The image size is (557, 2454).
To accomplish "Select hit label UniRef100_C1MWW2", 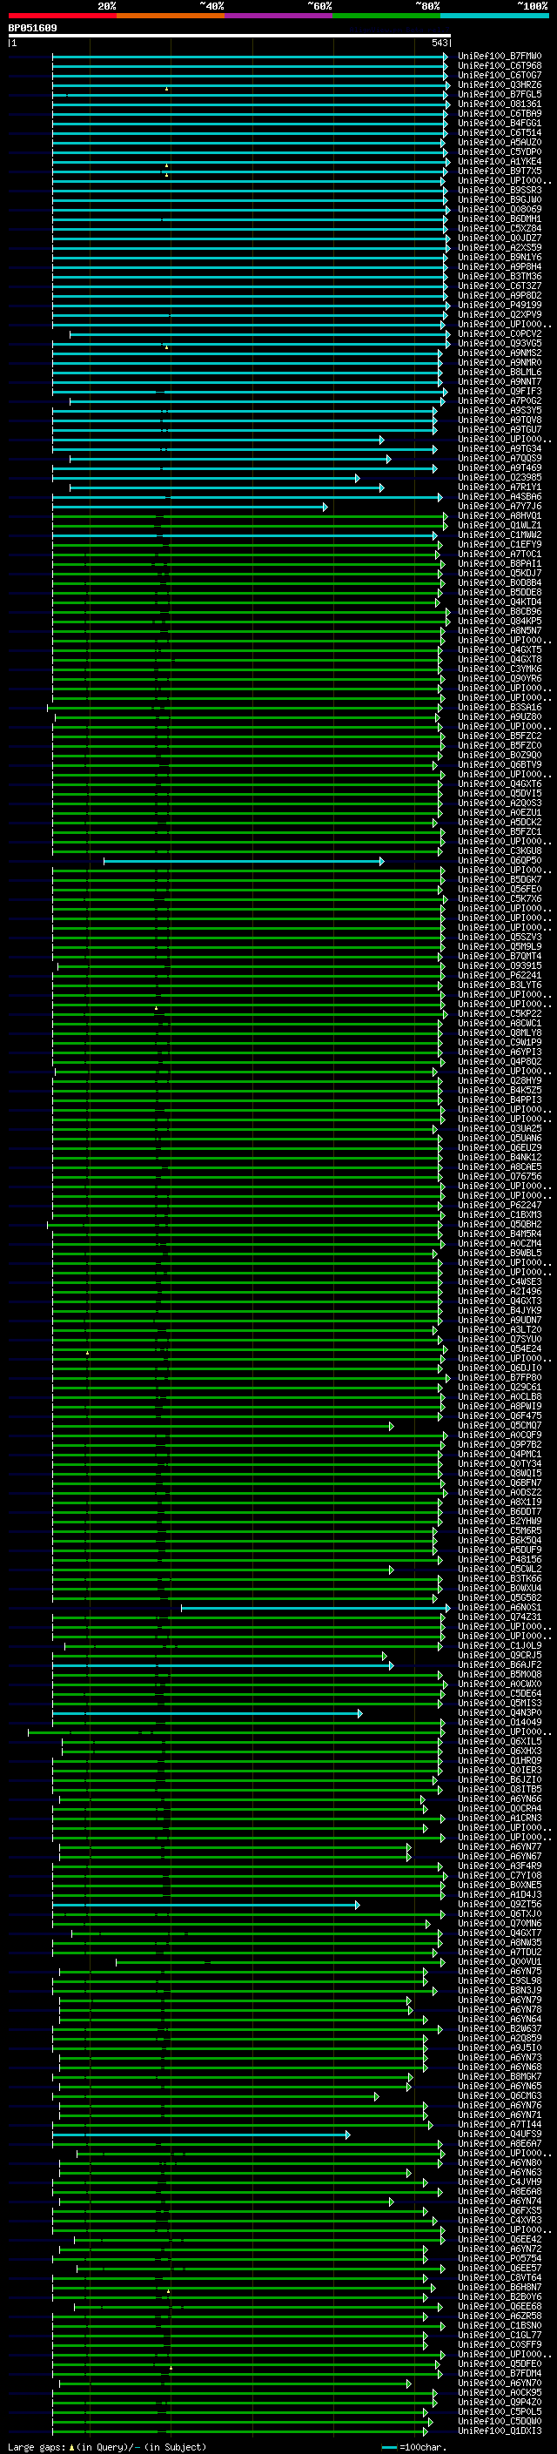I will tap(500, 535).
